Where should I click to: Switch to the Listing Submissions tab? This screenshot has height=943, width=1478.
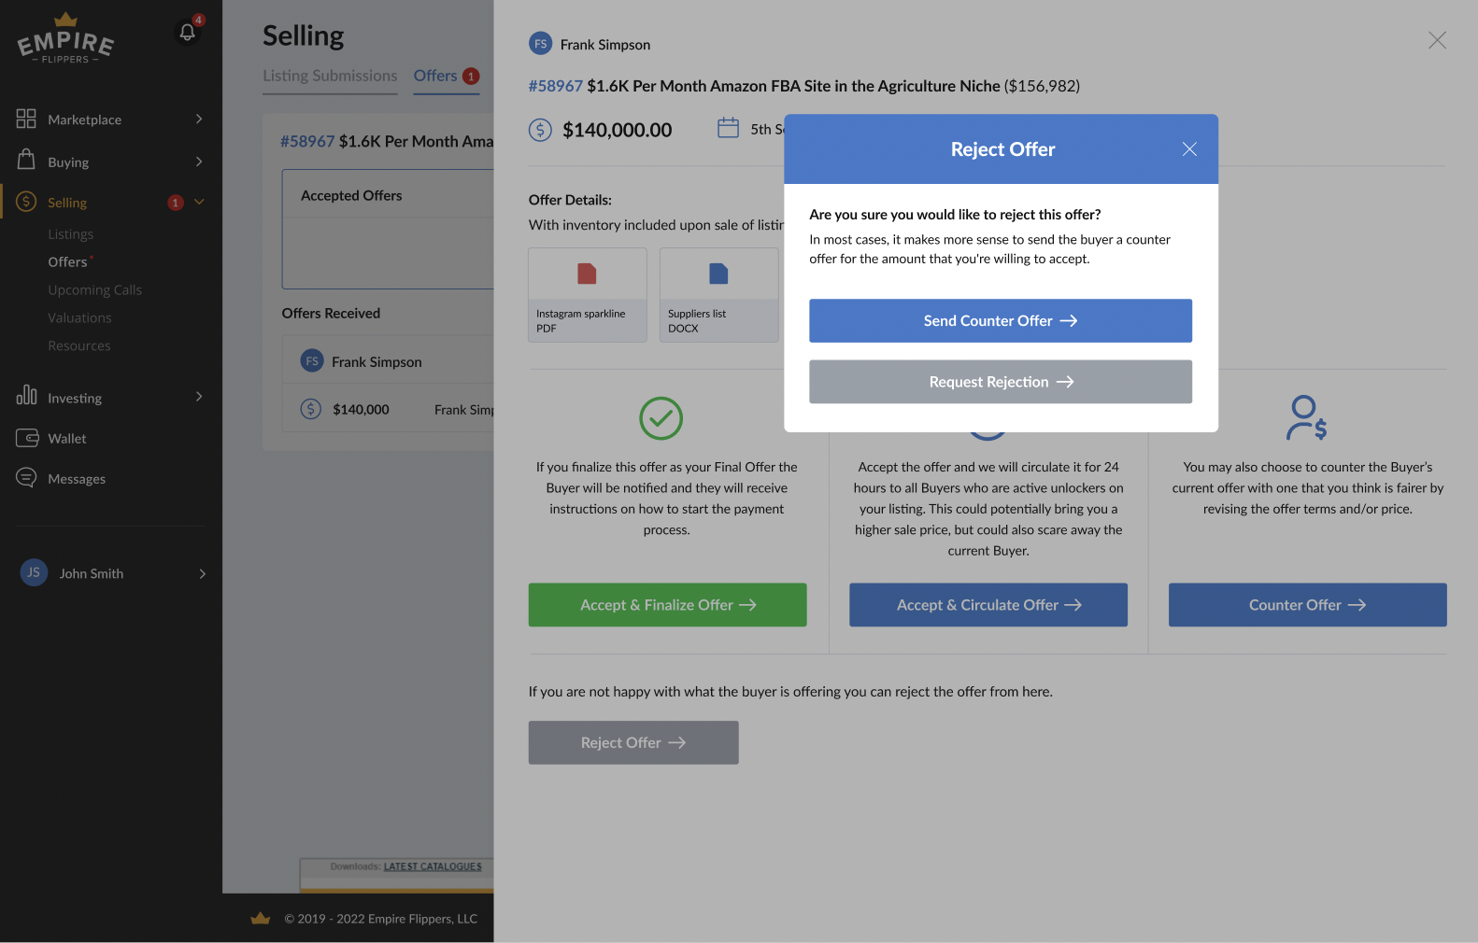[330, 76]
